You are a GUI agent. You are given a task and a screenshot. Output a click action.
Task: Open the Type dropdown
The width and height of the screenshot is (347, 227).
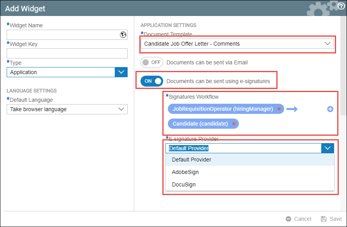point(121,72)
